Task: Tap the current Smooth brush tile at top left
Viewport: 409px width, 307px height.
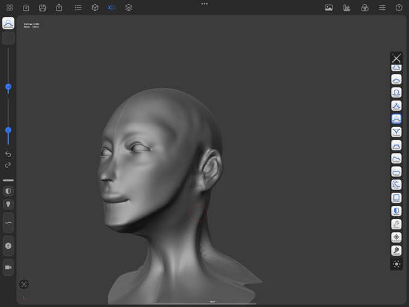Action: [x=8, y=23]
